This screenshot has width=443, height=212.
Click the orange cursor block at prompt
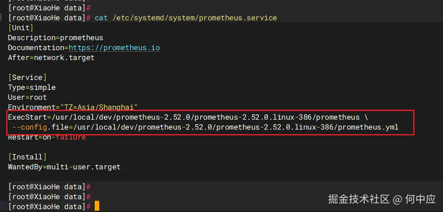pos(97,206)
